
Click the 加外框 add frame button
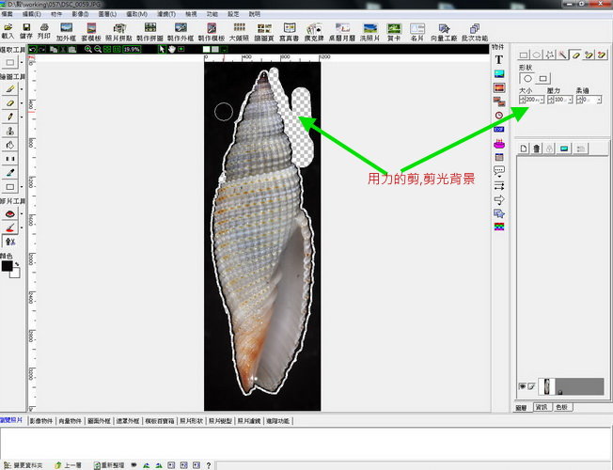coord(66,31)
